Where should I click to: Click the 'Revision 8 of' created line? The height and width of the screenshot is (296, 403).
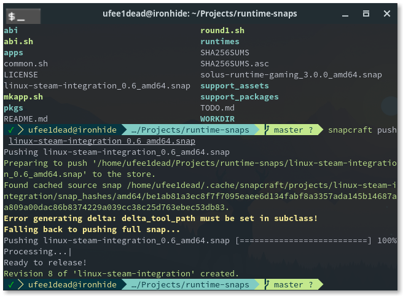tap(121, 274)
